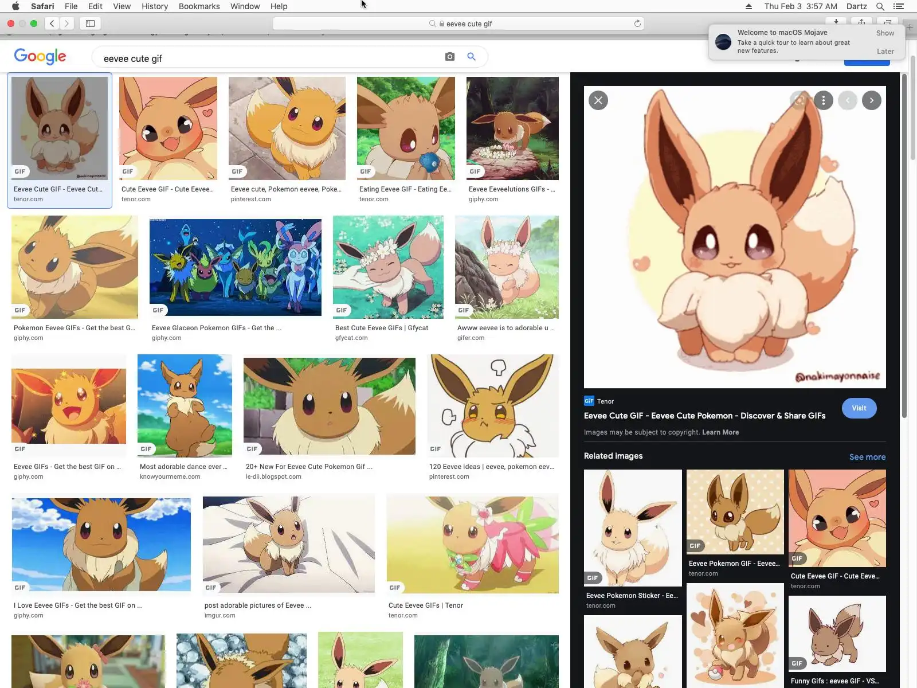This screenshot has width=917, height=688.
Task: Open the View menu
Action: (x=122, y=6)
